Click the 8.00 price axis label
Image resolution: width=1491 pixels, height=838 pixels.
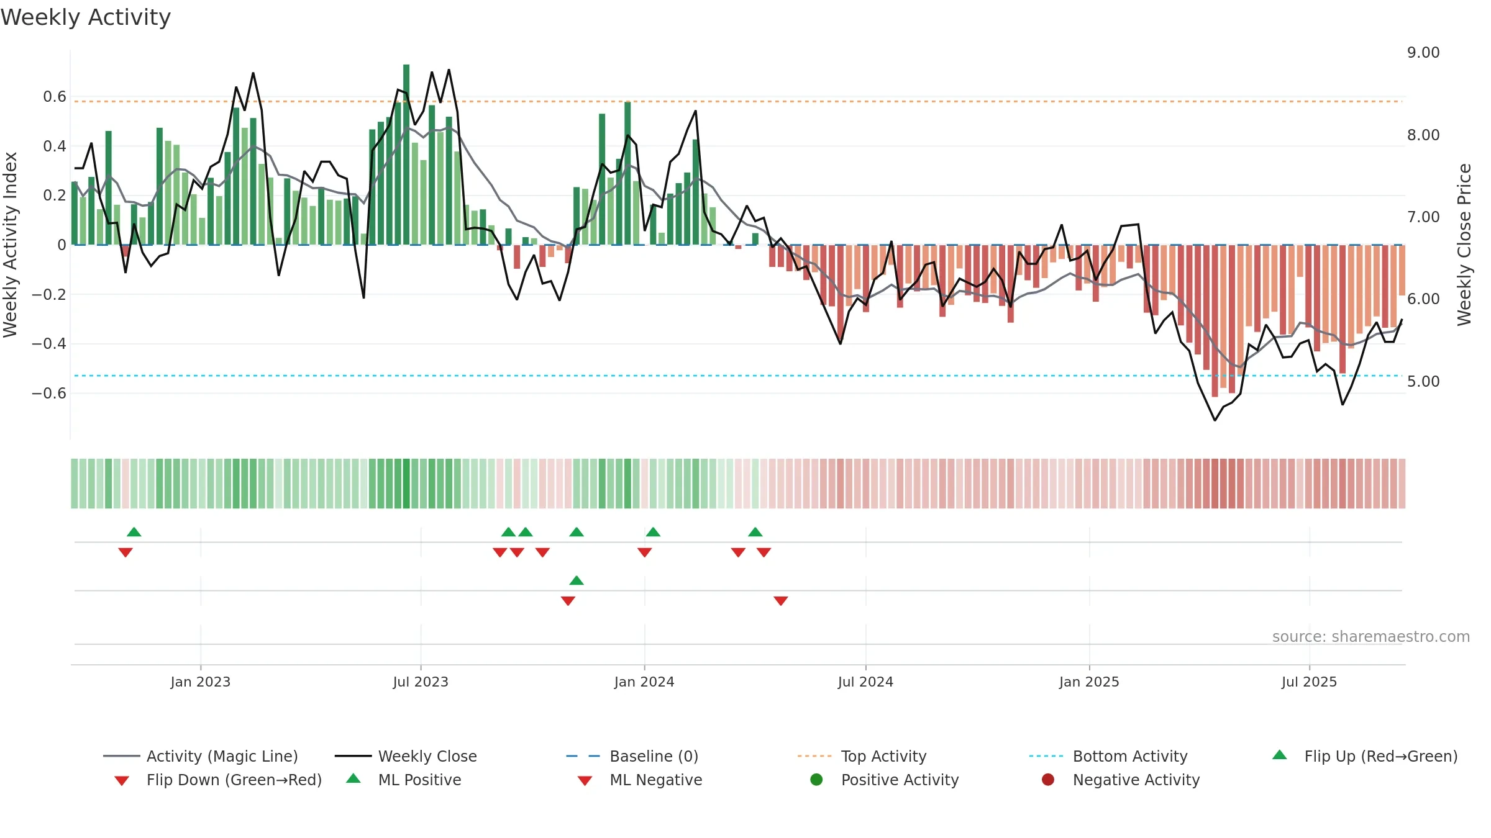point(1423,135)
